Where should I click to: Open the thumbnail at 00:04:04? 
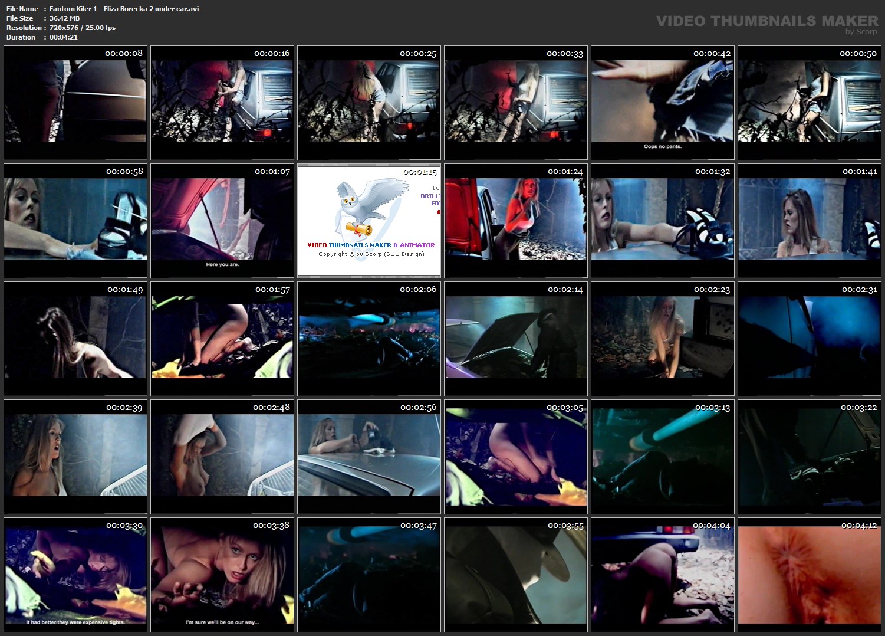tap(663, 575)
